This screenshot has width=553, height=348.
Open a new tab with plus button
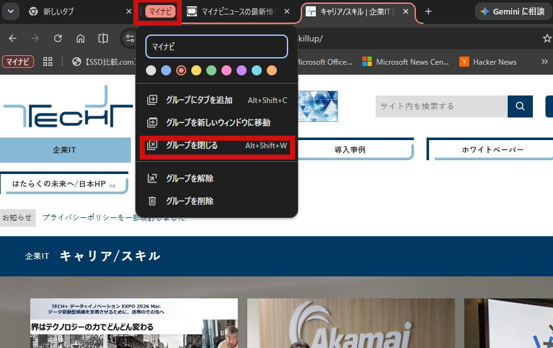[x=428, y=12]
